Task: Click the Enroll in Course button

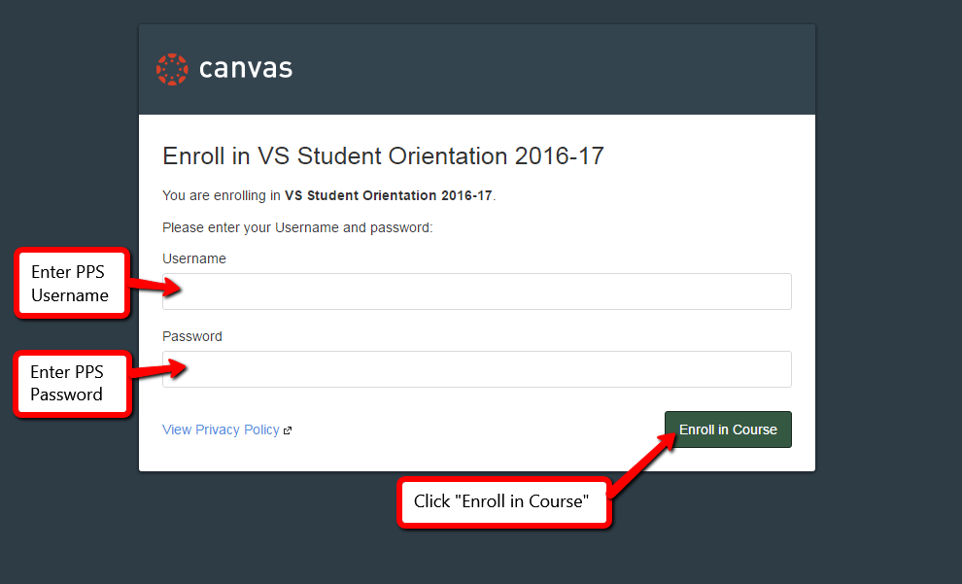Action: point(728,429)
